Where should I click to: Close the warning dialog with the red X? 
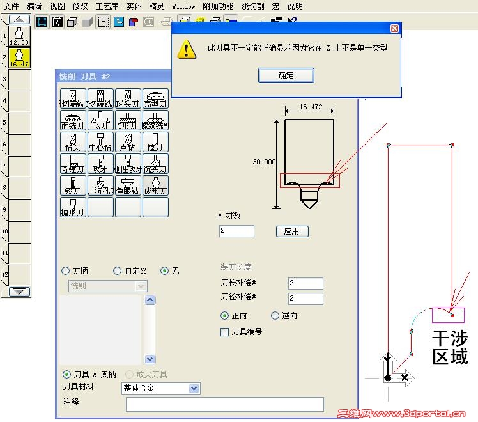coord(394,28)
